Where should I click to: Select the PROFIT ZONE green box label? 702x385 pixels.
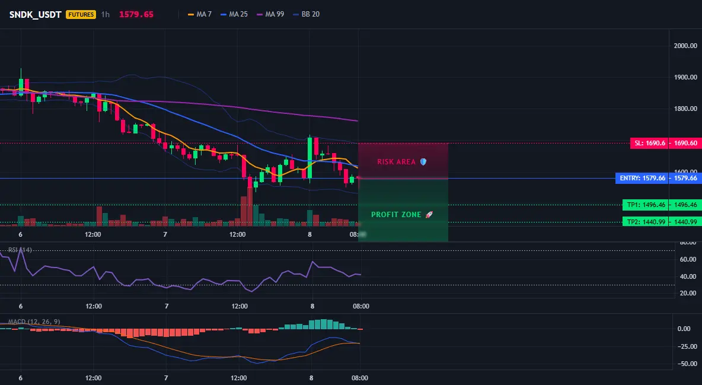point(396,215)
